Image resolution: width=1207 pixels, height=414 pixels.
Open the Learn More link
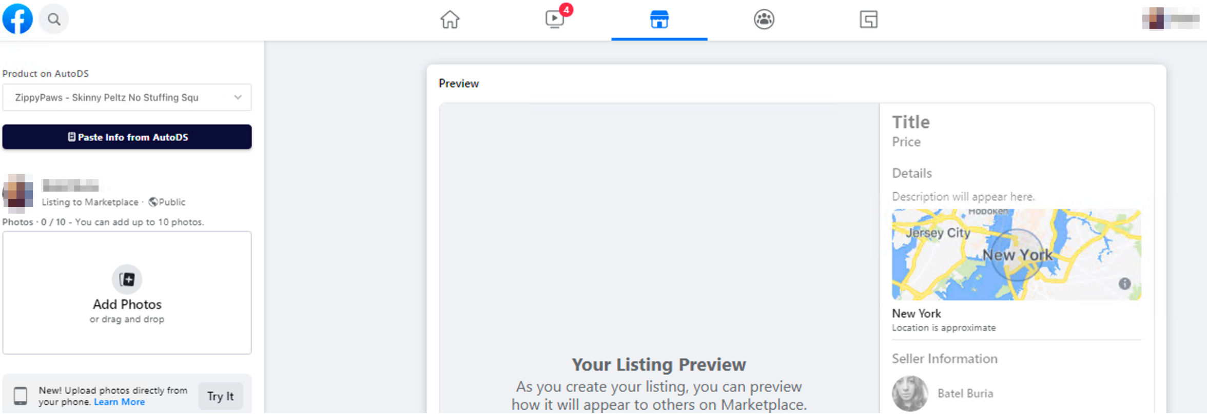coord(119,402)
